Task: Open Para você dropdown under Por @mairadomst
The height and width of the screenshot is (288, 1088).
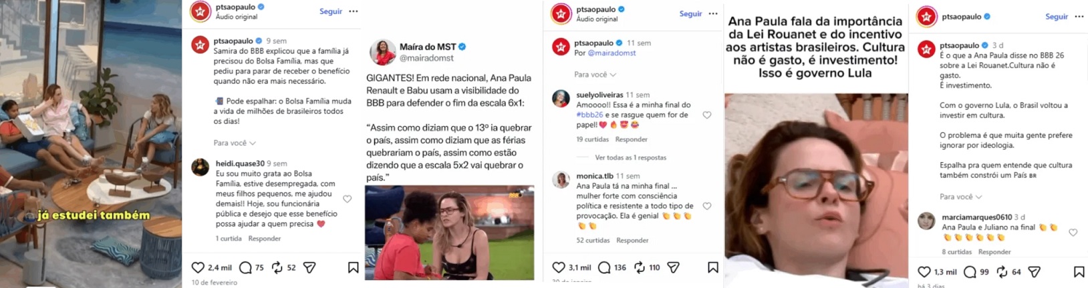Action: [595, 74]
